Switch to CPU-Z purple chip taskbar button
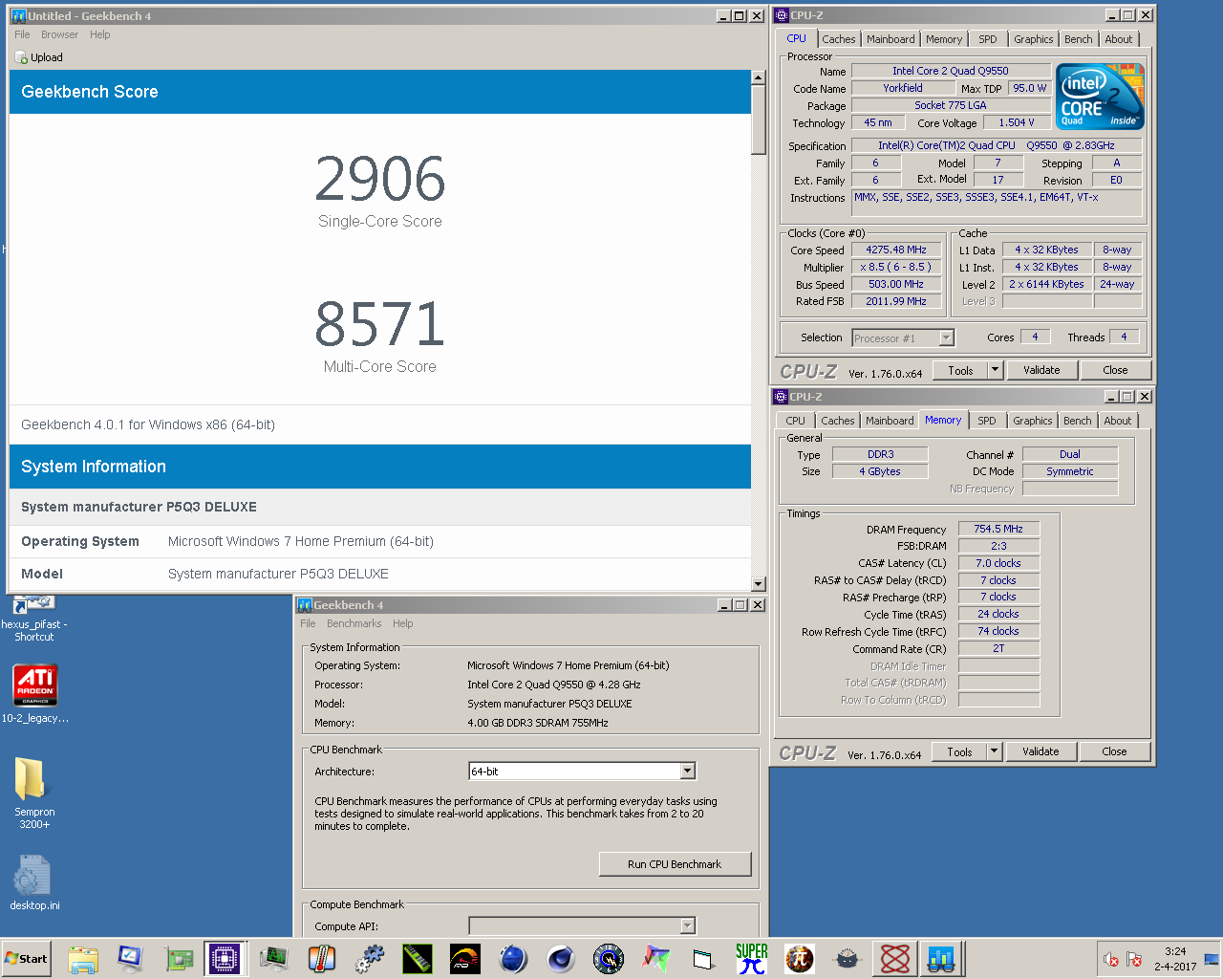This screenshot has height=979, width=1223. point(225,959)
